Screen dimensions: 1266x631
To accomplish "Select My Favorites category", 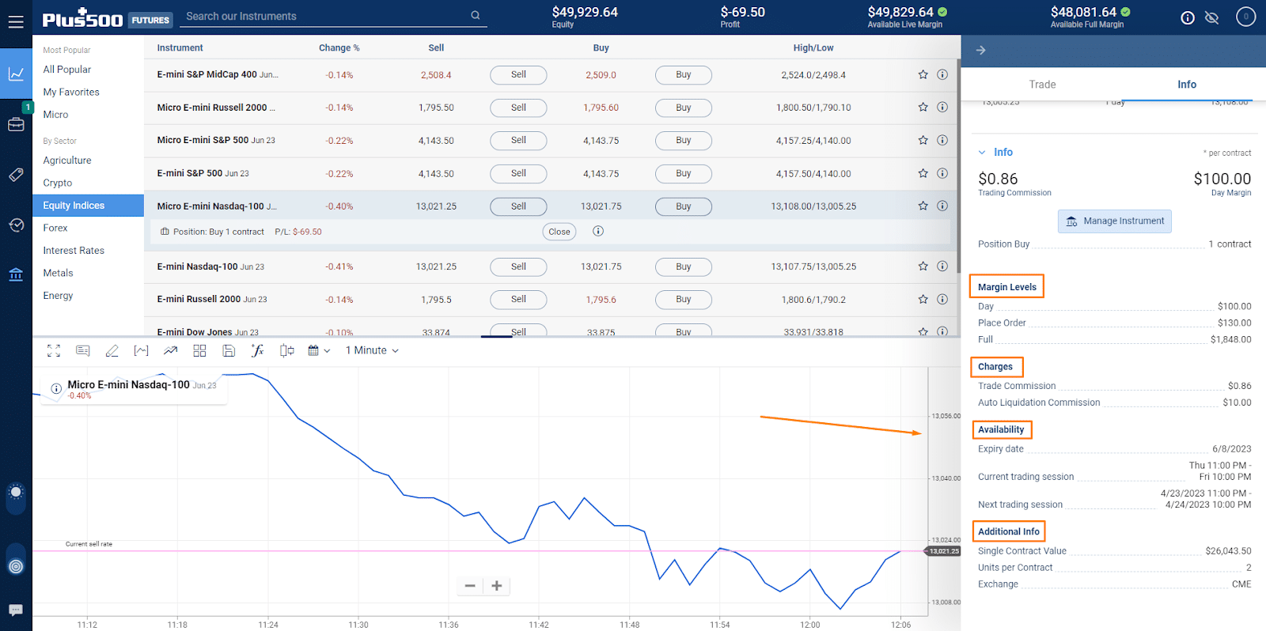I will pos(71,93).
